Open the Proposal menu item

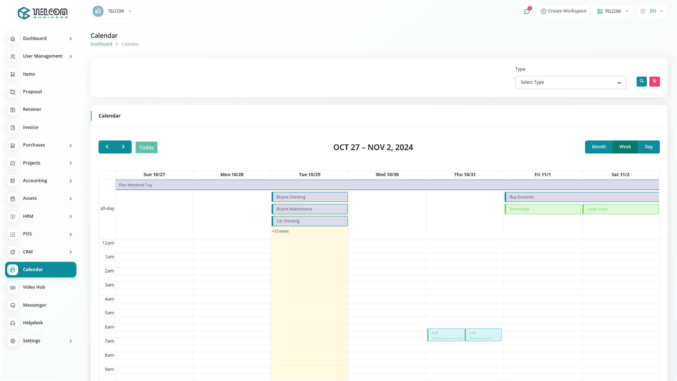tap(32, 92)
